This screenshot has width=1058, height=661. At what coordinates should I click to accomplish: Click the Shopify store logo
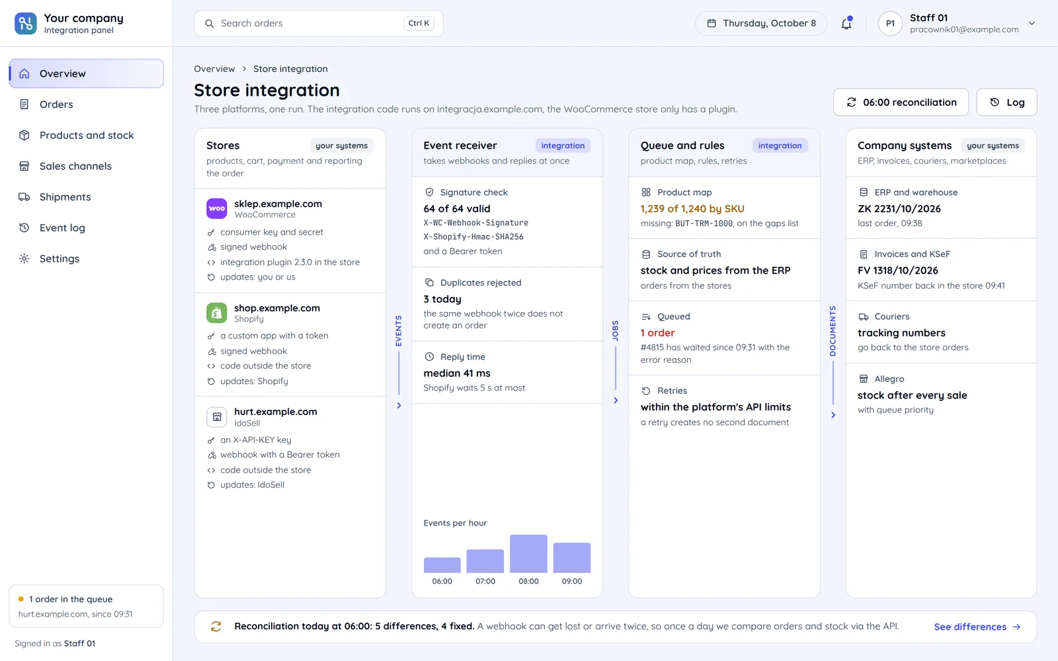click(x=217, y=313)
